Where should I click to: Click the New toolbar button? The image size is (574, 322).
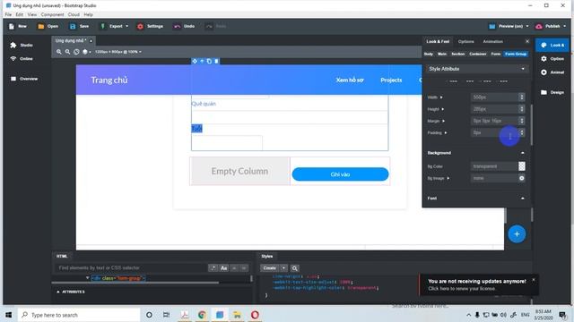[x=18, y=26]
